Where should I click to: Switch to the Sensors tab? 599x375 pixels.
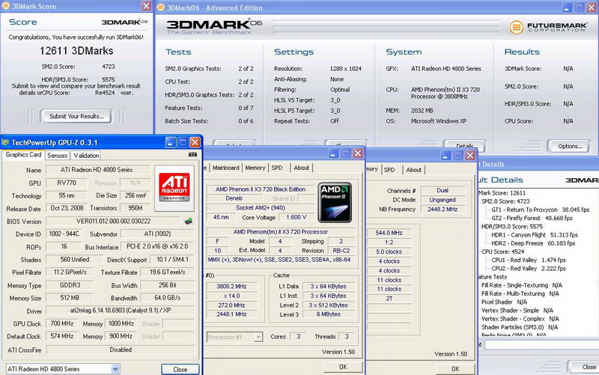[x=58, y=156]
